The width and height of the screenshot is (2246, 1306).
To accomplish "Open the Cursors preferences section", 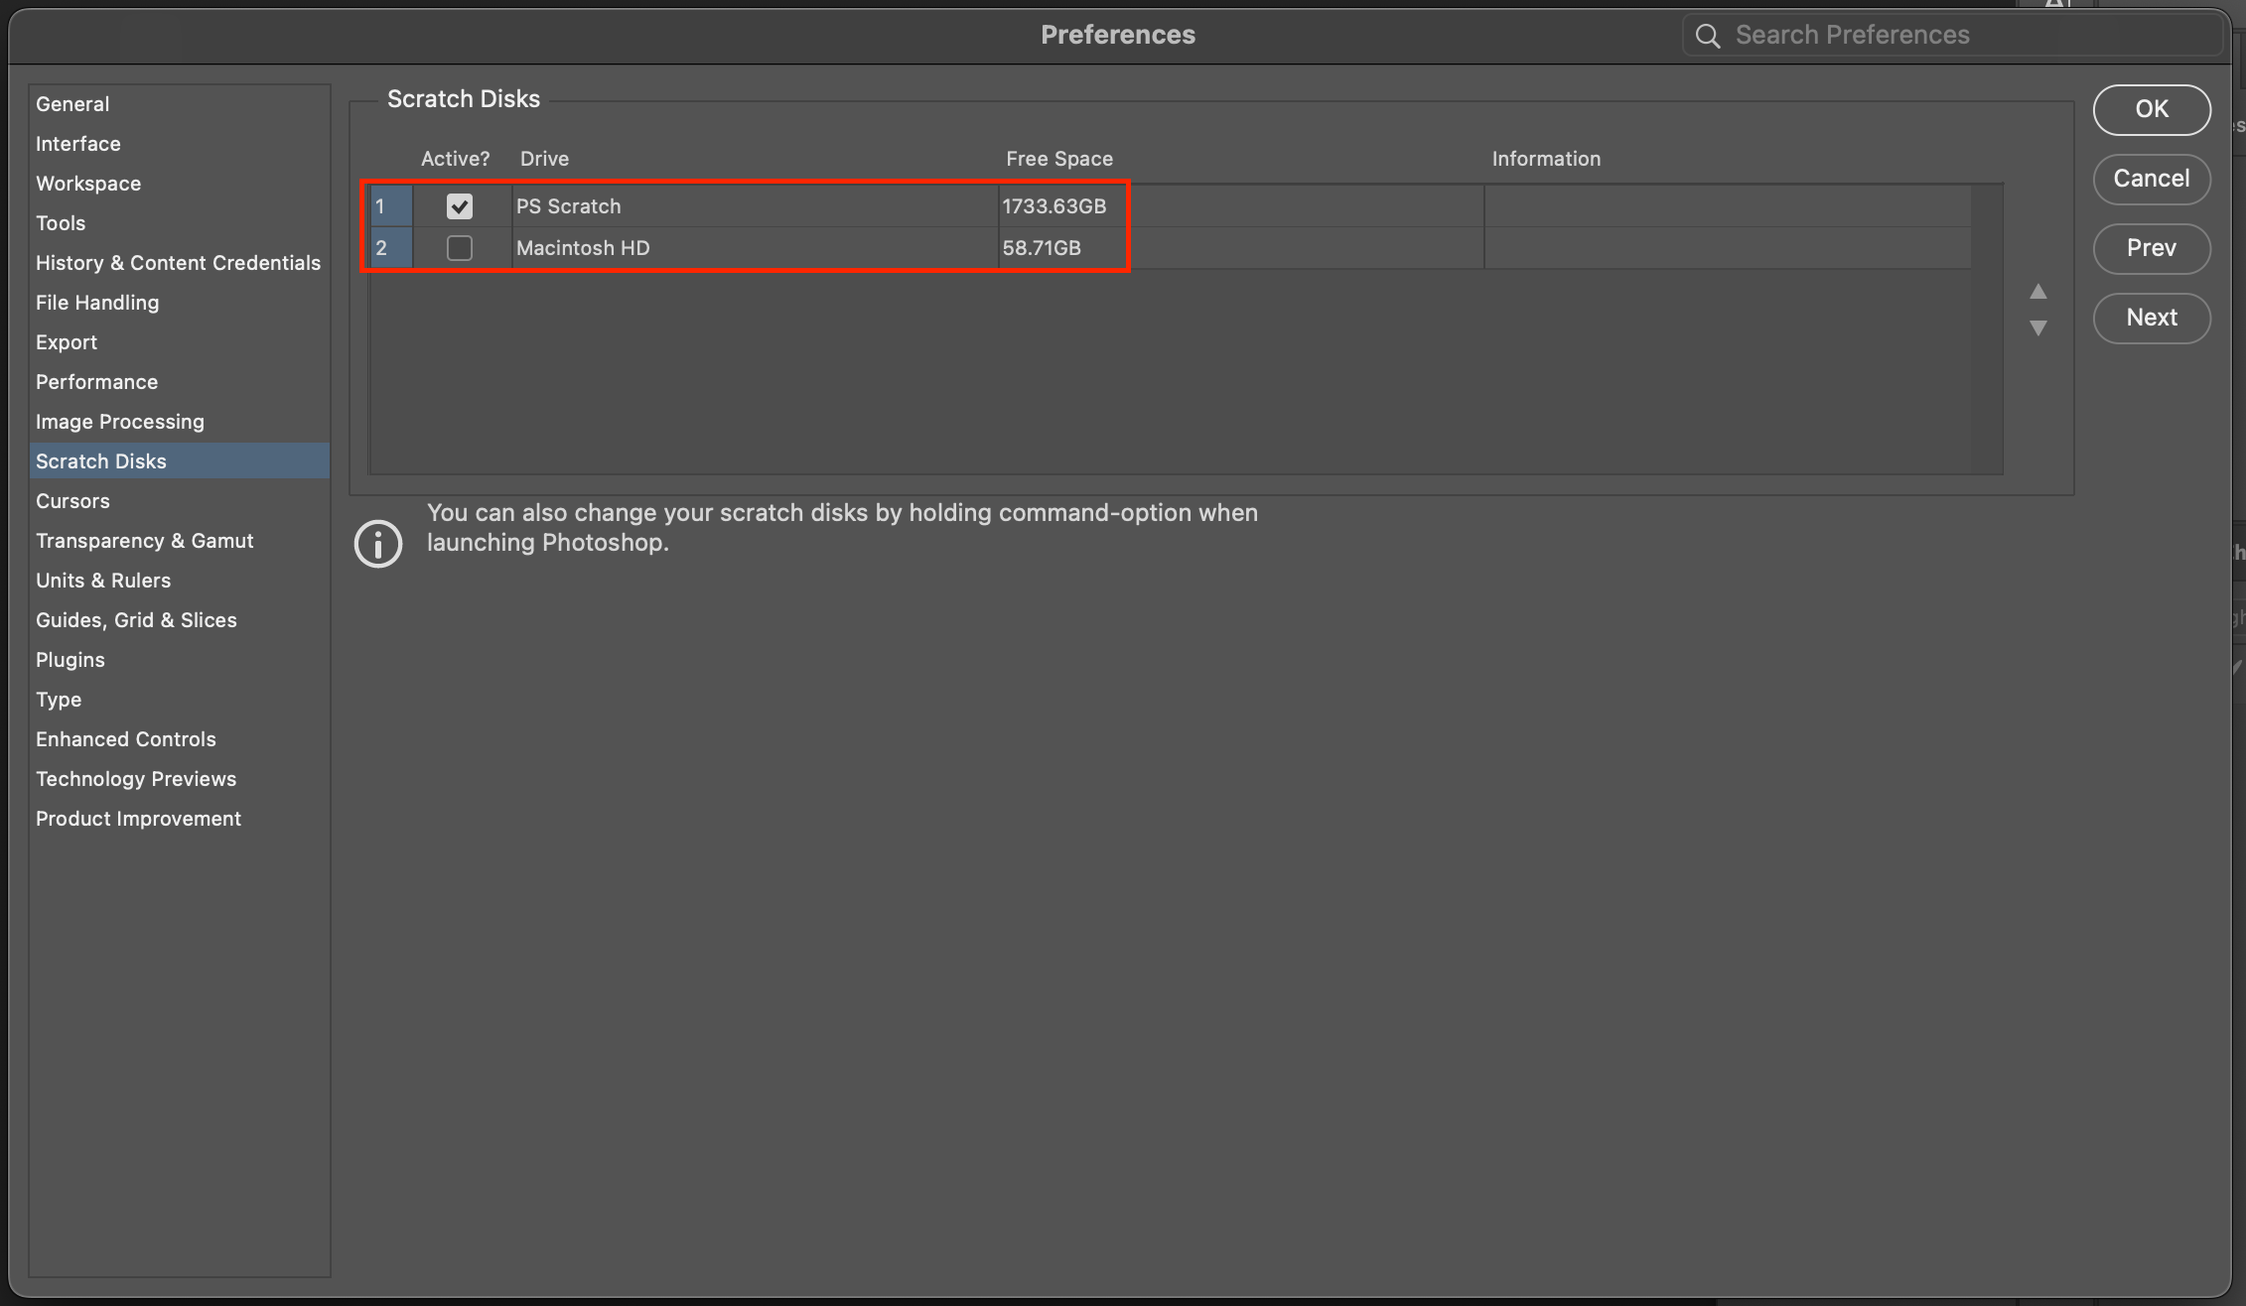I will coord(72,501).
